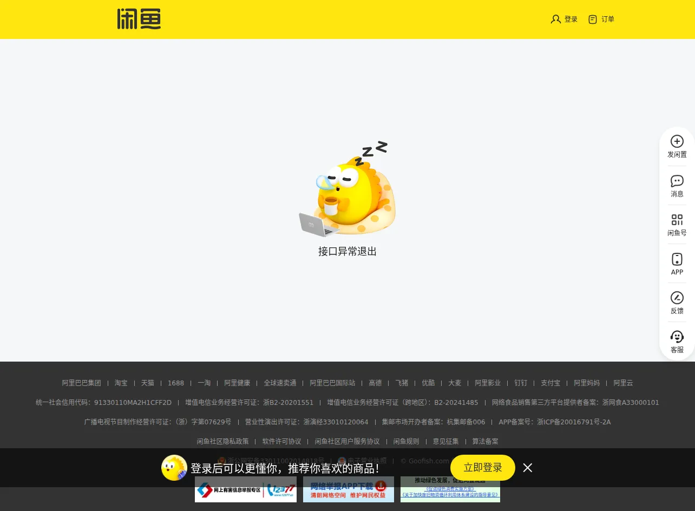The image size is (695, 511).
Task: Open the 算法备案 footer link
Action: [486, 441]
